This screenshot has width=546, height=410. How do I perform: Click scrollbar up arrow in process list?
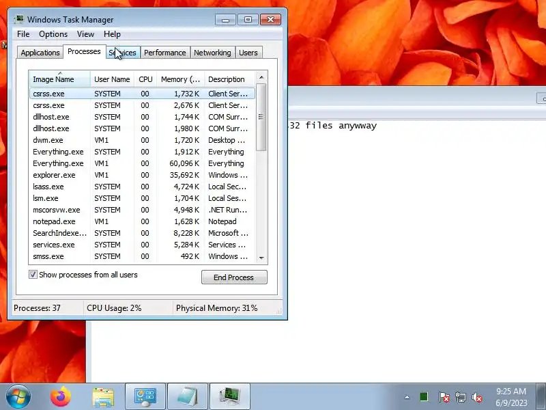point(261,77)
